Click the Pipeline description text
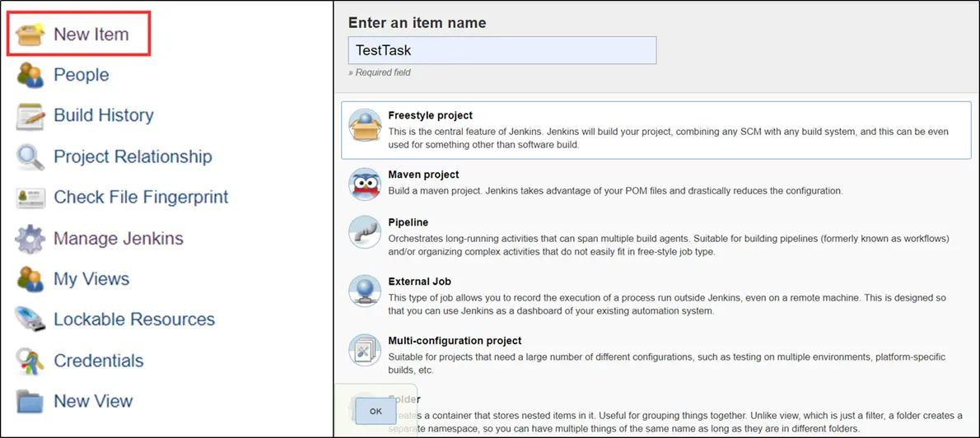 pyautogui.click(x=669, y=245)
